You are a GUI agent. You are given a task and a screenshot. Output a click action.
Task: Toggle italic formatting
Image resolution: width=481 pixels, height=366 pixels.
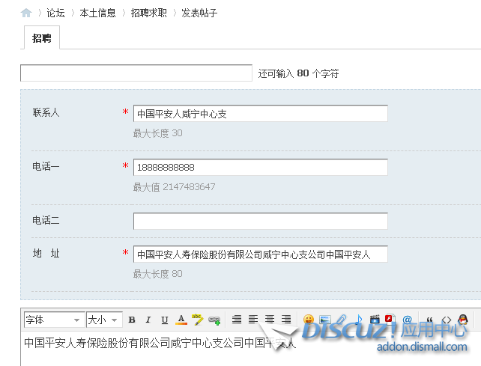pyautogui.click(x=148, y=320)
